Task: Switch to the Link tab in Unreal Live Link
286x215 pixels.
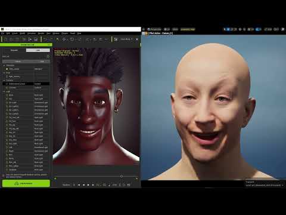Action: 38,50
